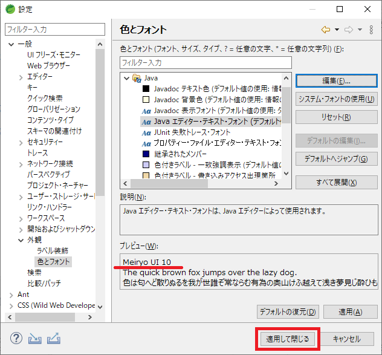Click the Eclipse 設定 window icon
This screenshot has width=382, height=355.
click(x=10, y=9)
